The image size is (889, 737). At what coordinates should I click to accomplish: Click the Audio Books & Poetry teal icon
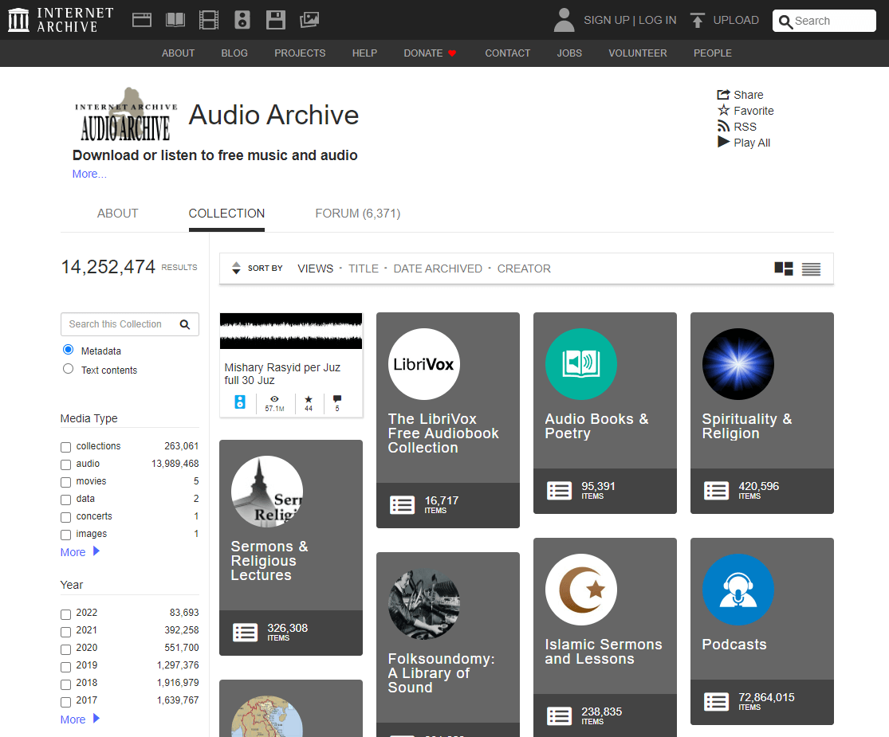(x=581, y=364)
